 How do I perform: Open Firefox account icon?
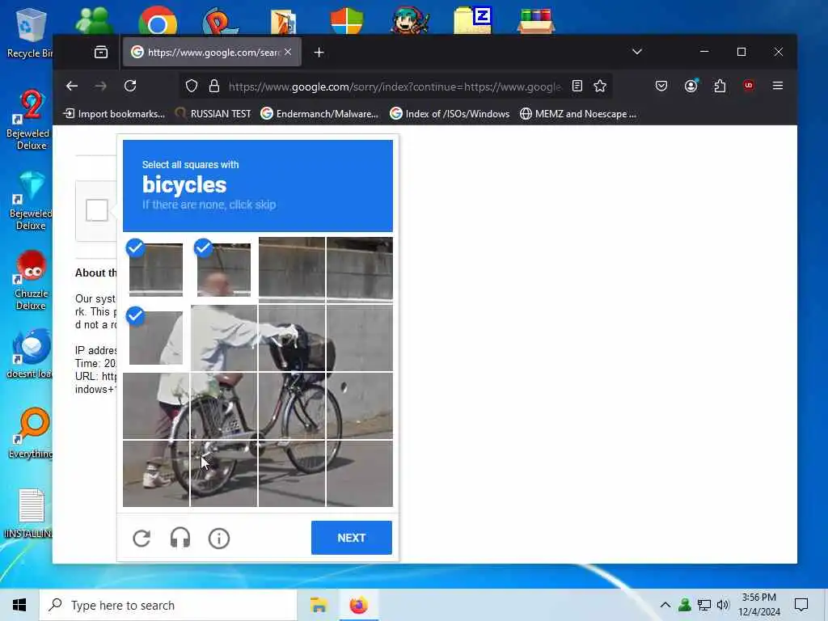[x=691, y=86]
